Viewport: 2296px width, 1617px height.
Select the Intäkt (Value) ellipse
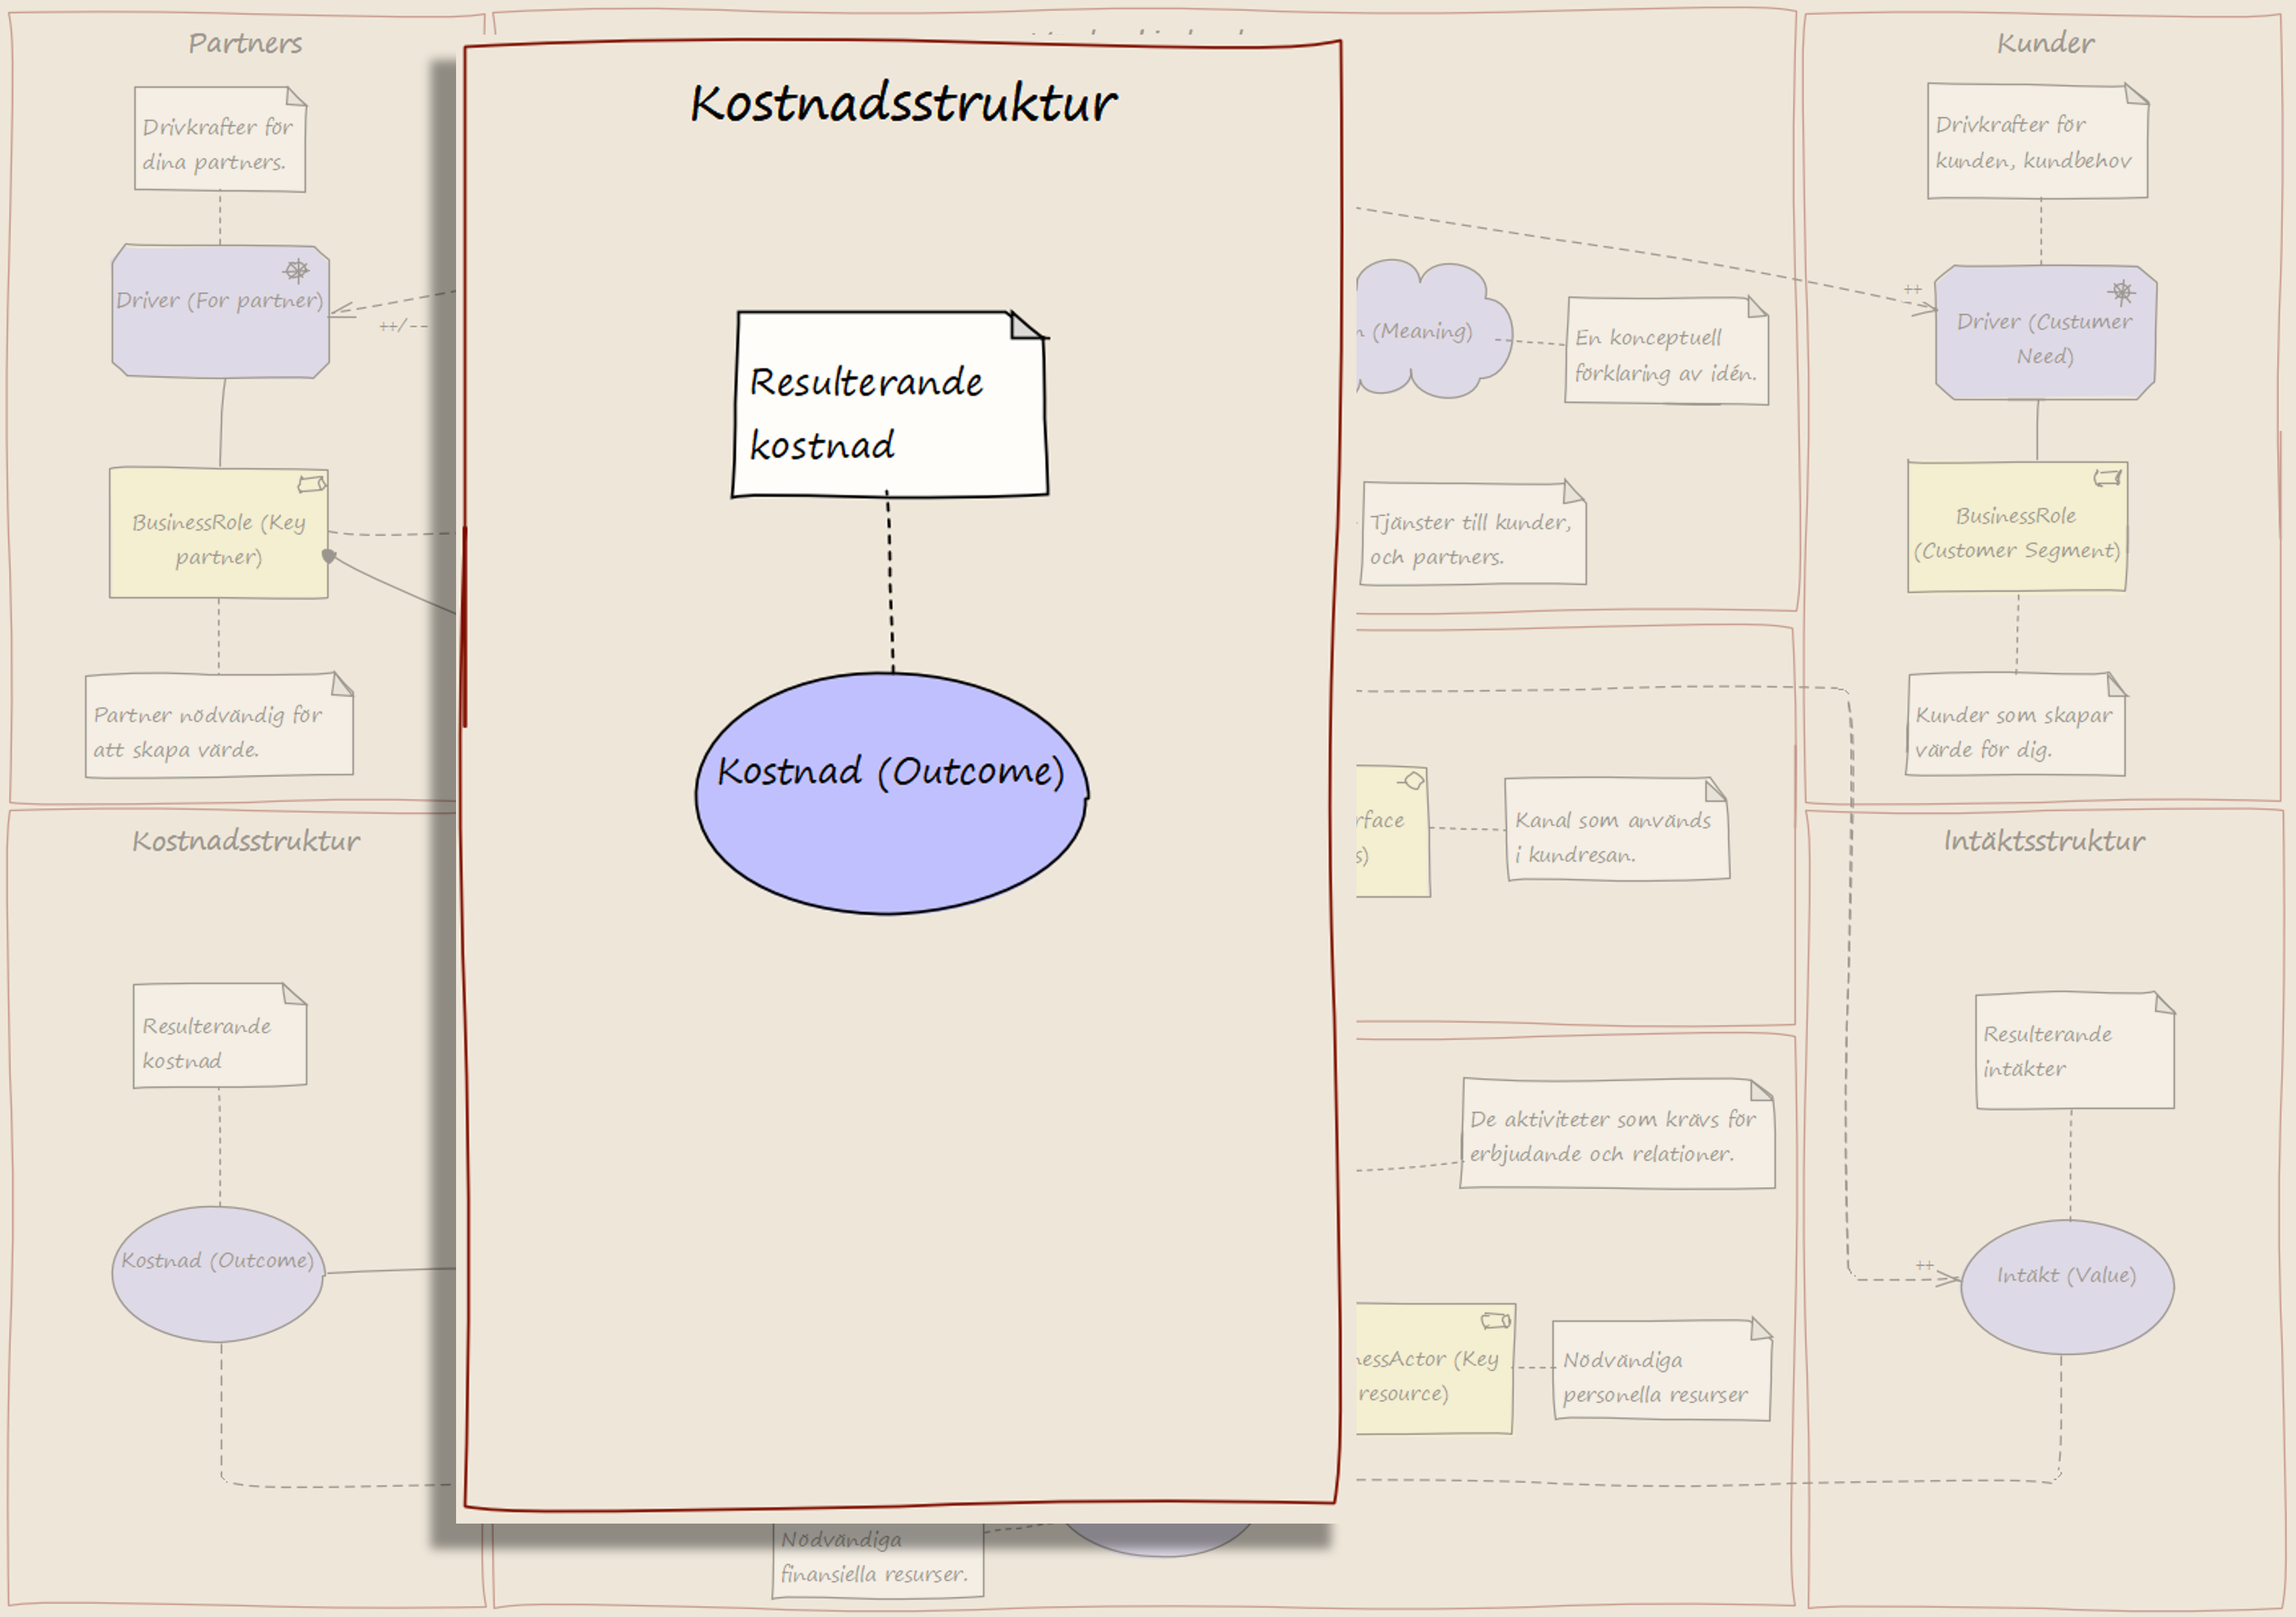click(2067, 1287)
